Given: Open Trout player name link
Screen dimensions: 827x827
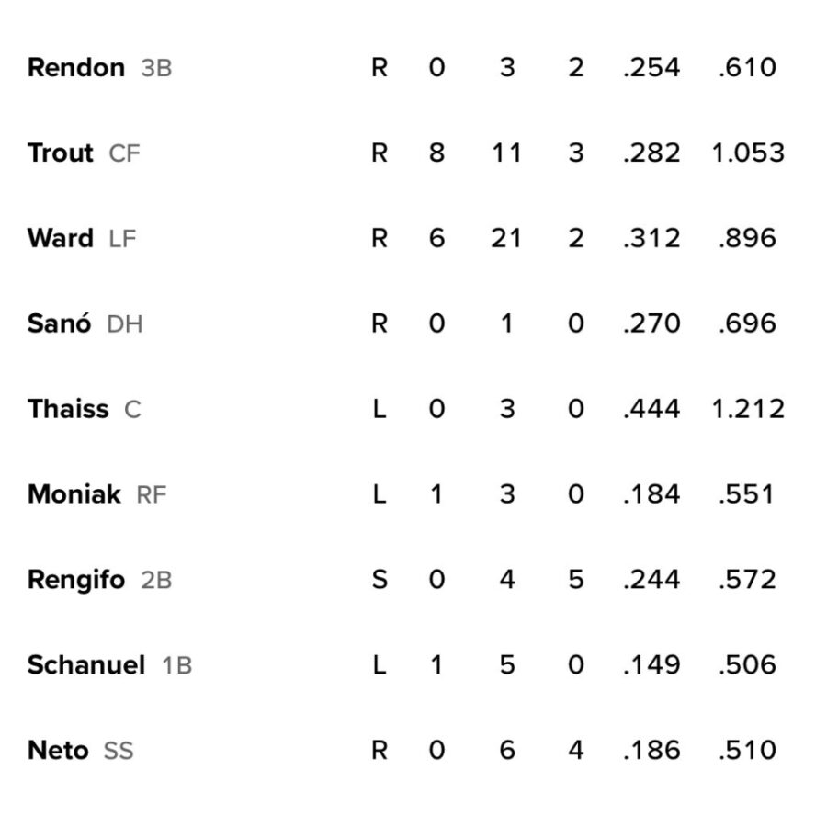Looking at the screenshot, I should [x=60, y=153].
